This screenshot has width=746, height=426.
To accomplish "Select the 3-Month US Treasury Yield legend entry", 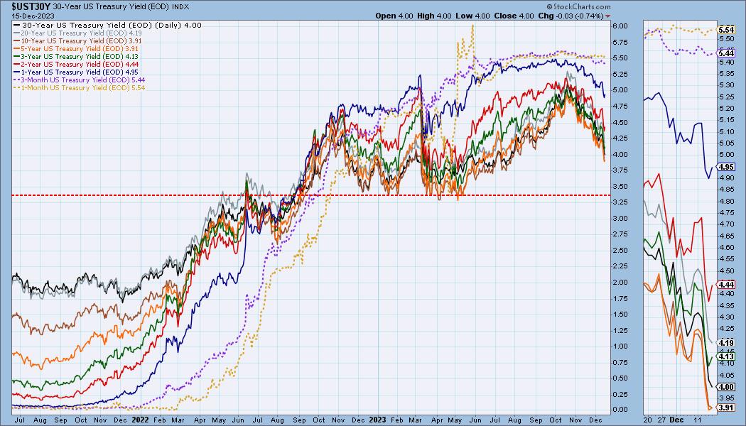I will coord(80,80).
